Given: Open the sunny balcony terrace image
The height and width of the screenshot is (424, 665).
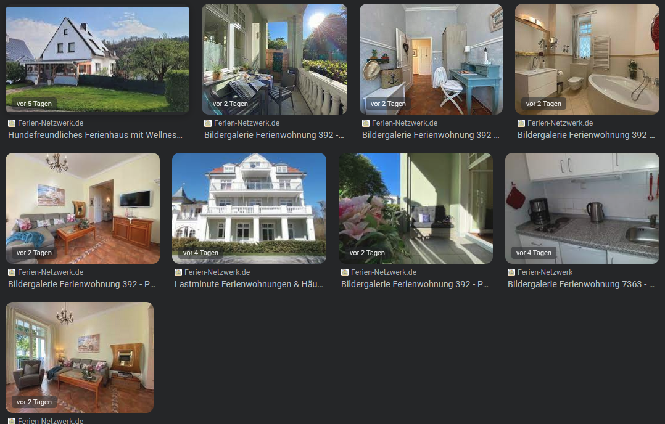Looking at the screenshot, I should (x=275, y=59).
